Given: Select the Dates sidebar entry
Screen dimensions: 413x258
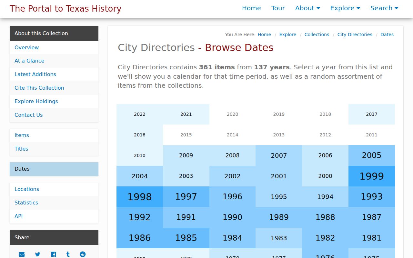Looking at the screenshot, I should (54, 169).
